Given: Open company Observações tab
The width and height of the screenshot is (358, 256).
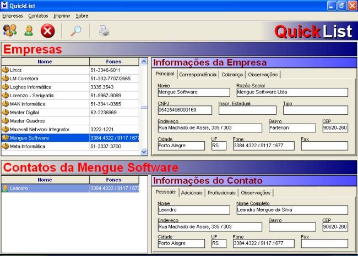Looking at the screenshot, I should point(263,75).
